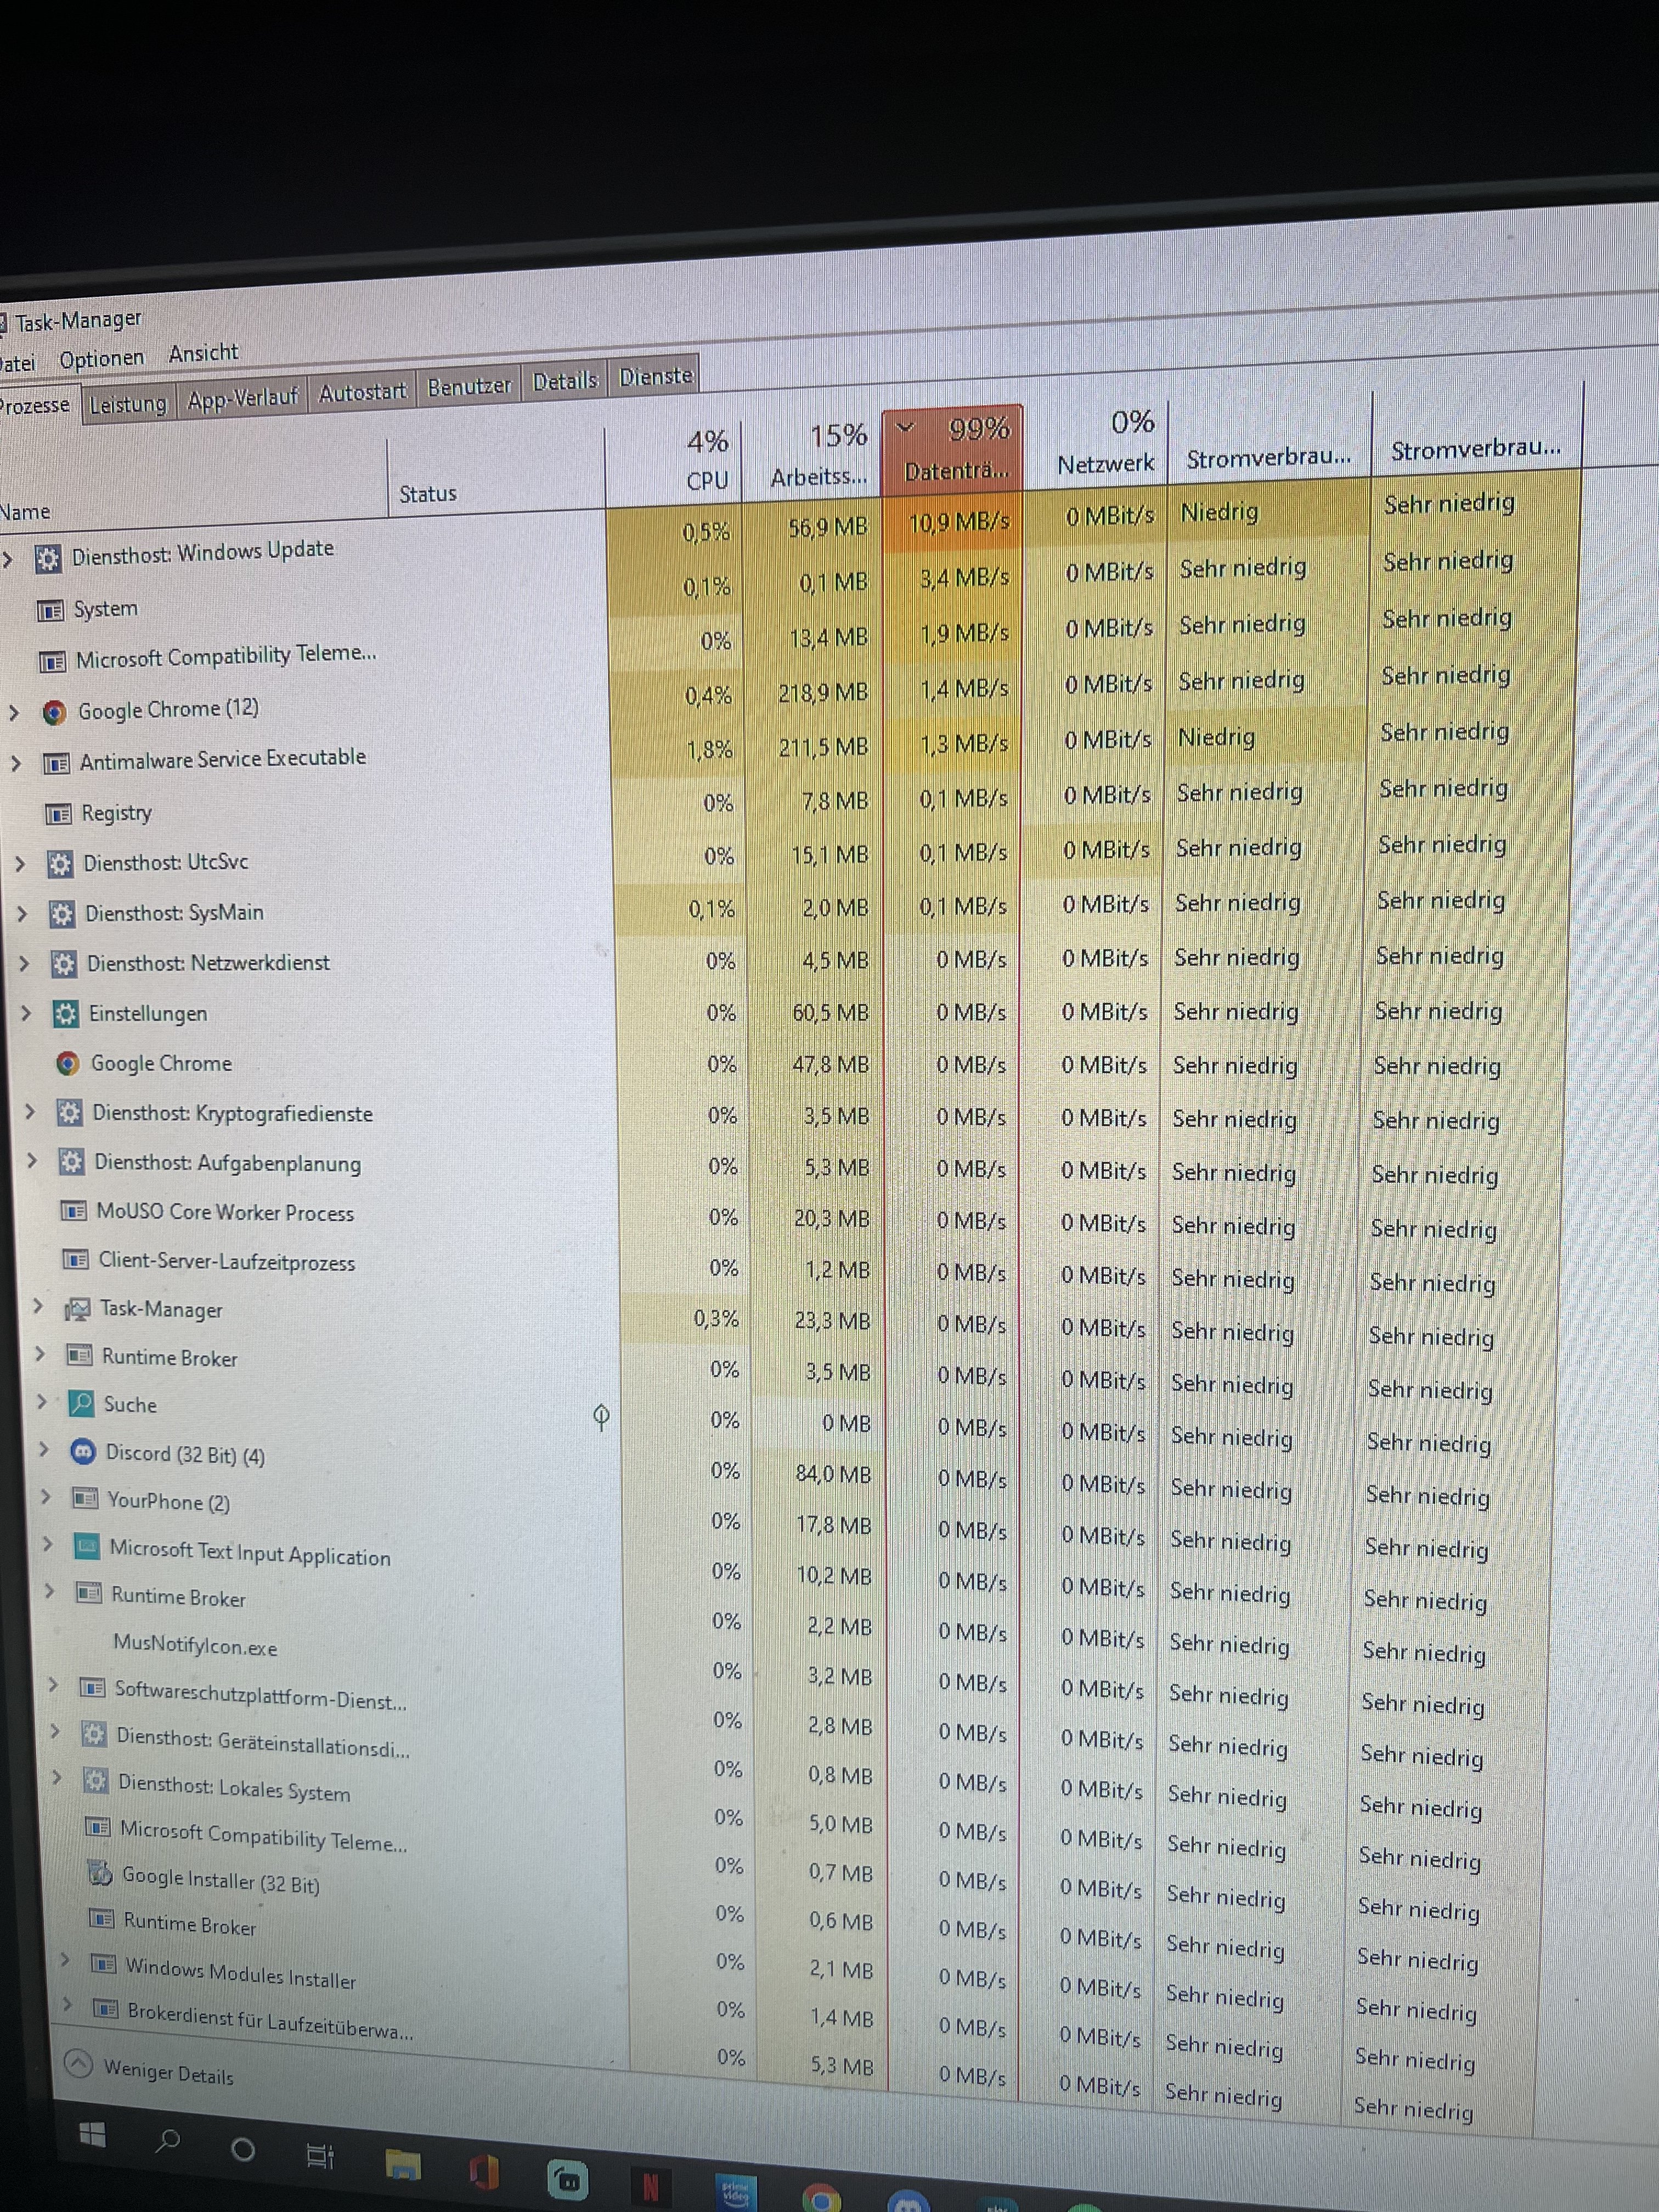The width and height of the screenshot is (1659, 2212).
Task: Expand the Diensthost: Windows Update entry
Action: point(8,559)
